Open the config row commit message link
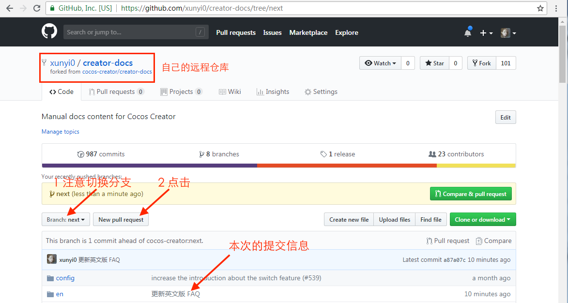The width and height of the screenshot is (568, 303). point(236,278)
